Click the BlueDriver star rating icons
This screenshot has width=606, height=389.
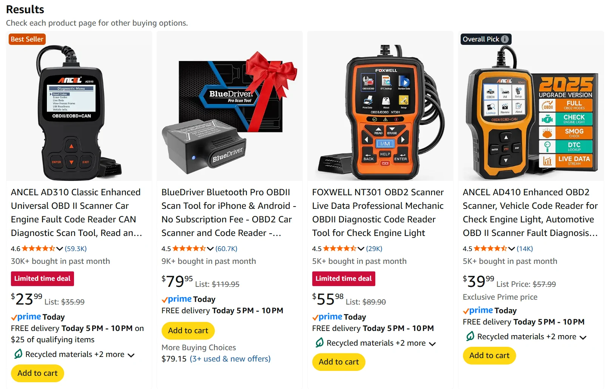coord(189,248)
